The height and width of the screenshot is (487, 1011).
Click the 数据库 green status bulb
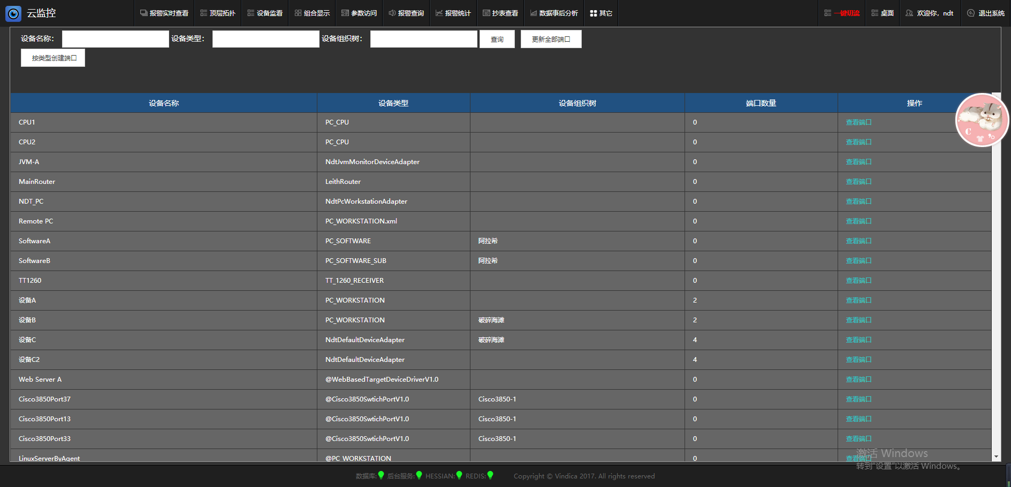pos(381,475)
